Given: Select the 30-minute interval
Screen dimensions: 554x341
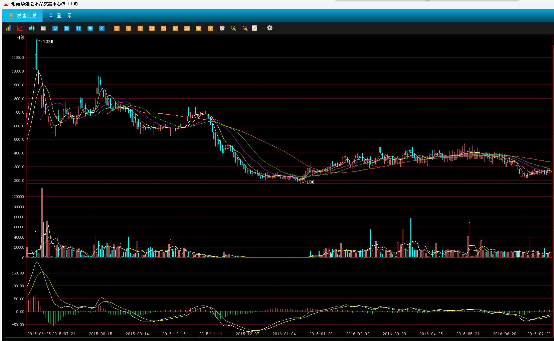Looking at the screenshot, I should click(x=164, y=28).
